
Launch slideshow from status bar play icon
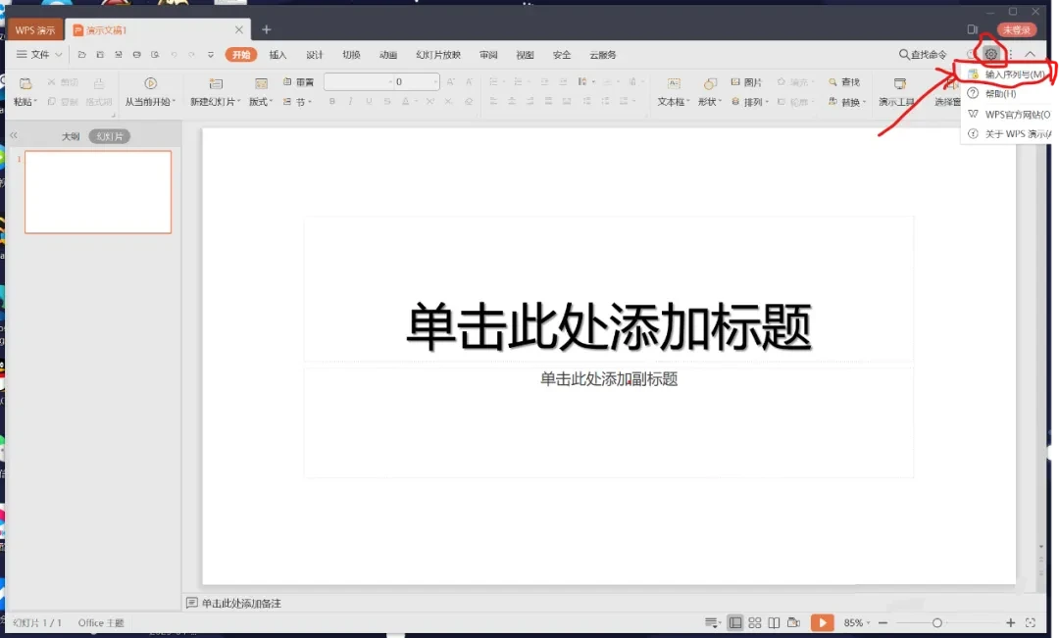(822, 622)
